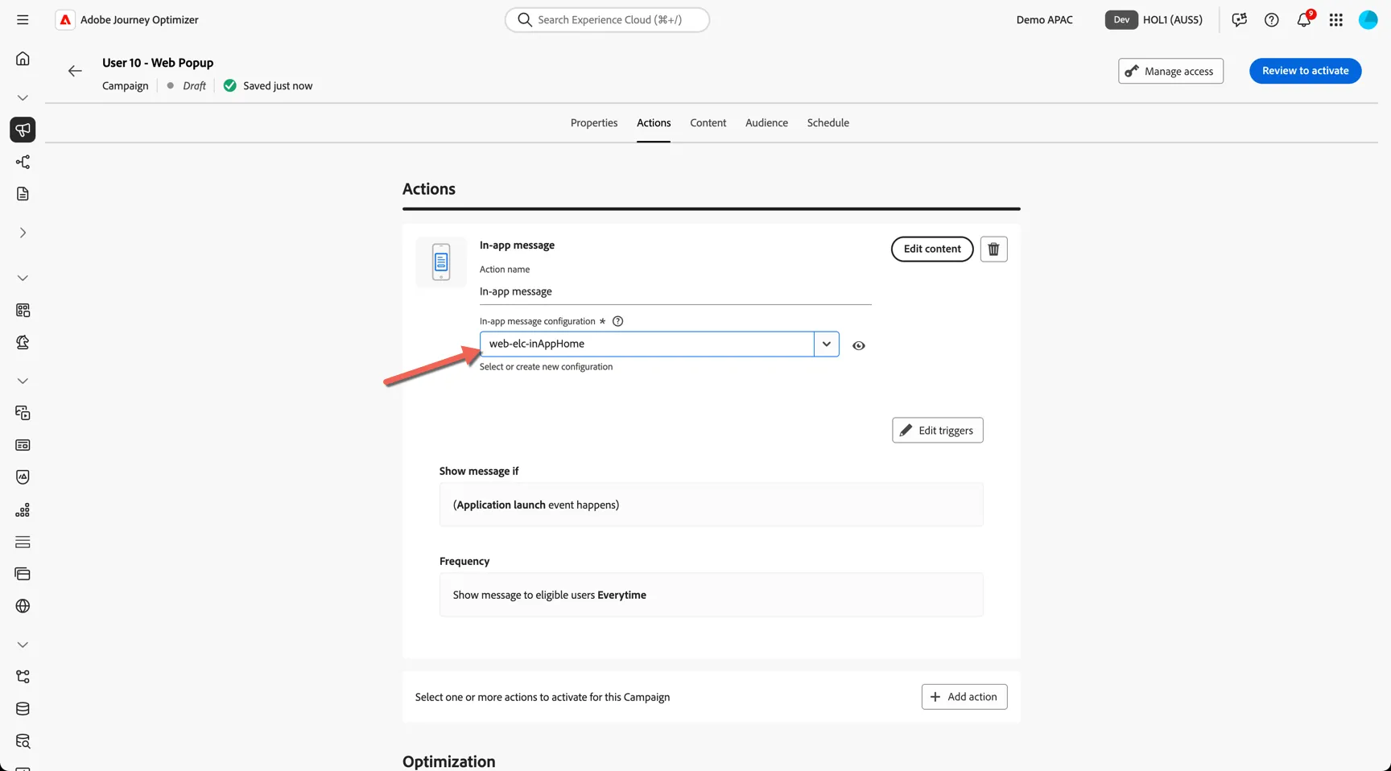1391x771 pixels.
Task: Click the web-elc-inAppHome configuration field
Action: click(x=647, y=344)
